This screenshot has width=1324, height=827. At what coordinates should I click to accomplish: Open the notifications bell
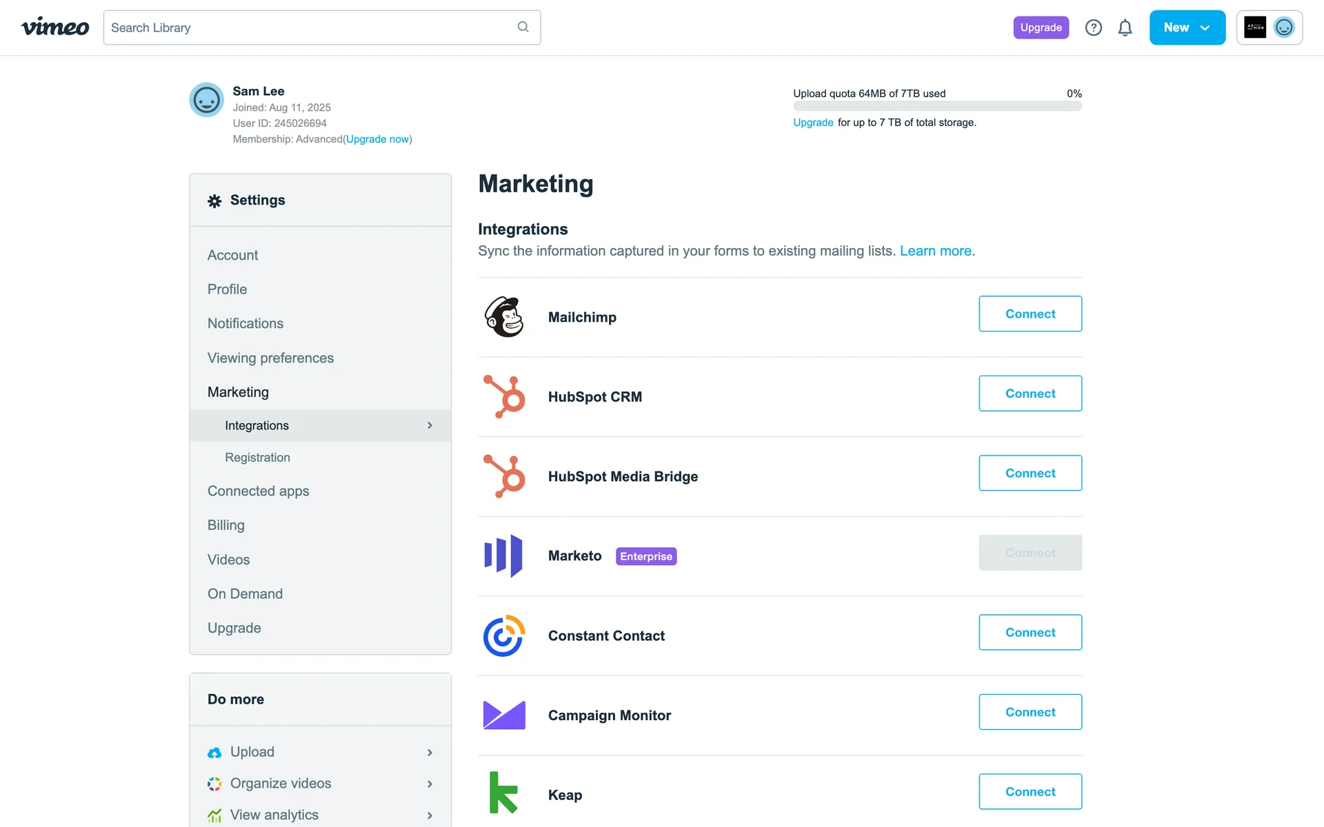point(1125,28)
